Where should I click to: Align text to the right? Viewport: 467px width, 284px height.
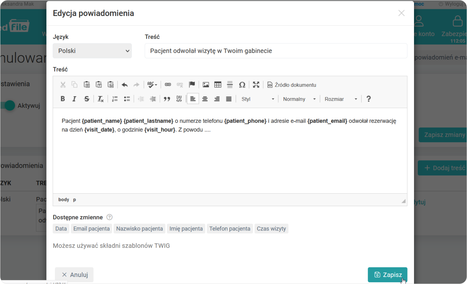[x=217, y=99]
